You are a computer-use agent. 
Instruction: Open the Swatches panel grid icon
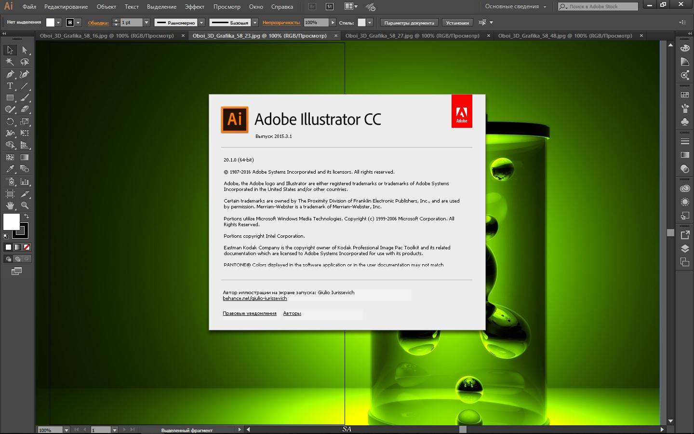tap(685, 95)
